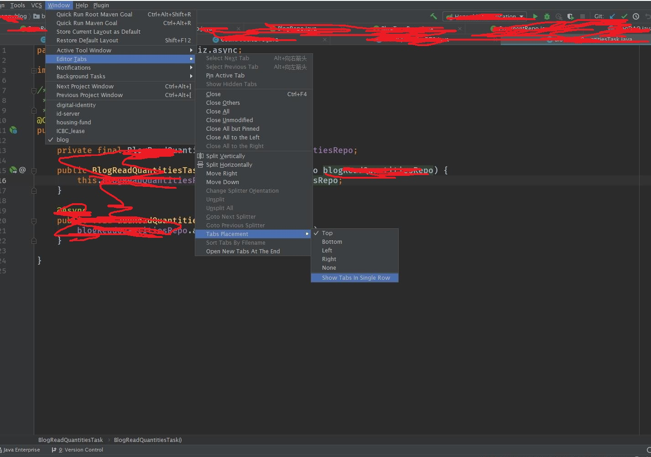651x457 pixels.
Task: Open the Editor Tabs submenu
Action: pos(120,59)
